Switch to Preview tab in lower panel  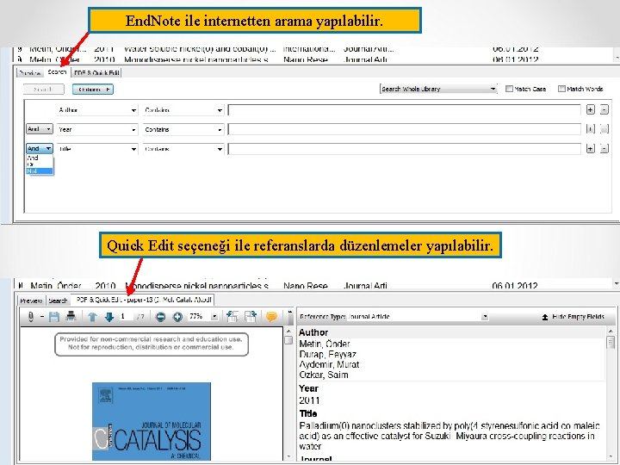[31, 301]
